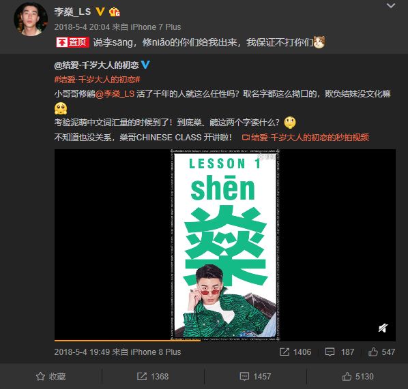Open the original post's comments 187
Image resolution: width=408 pixels, height=389 pixels.
pyautogui.click(x=340, y=352)
